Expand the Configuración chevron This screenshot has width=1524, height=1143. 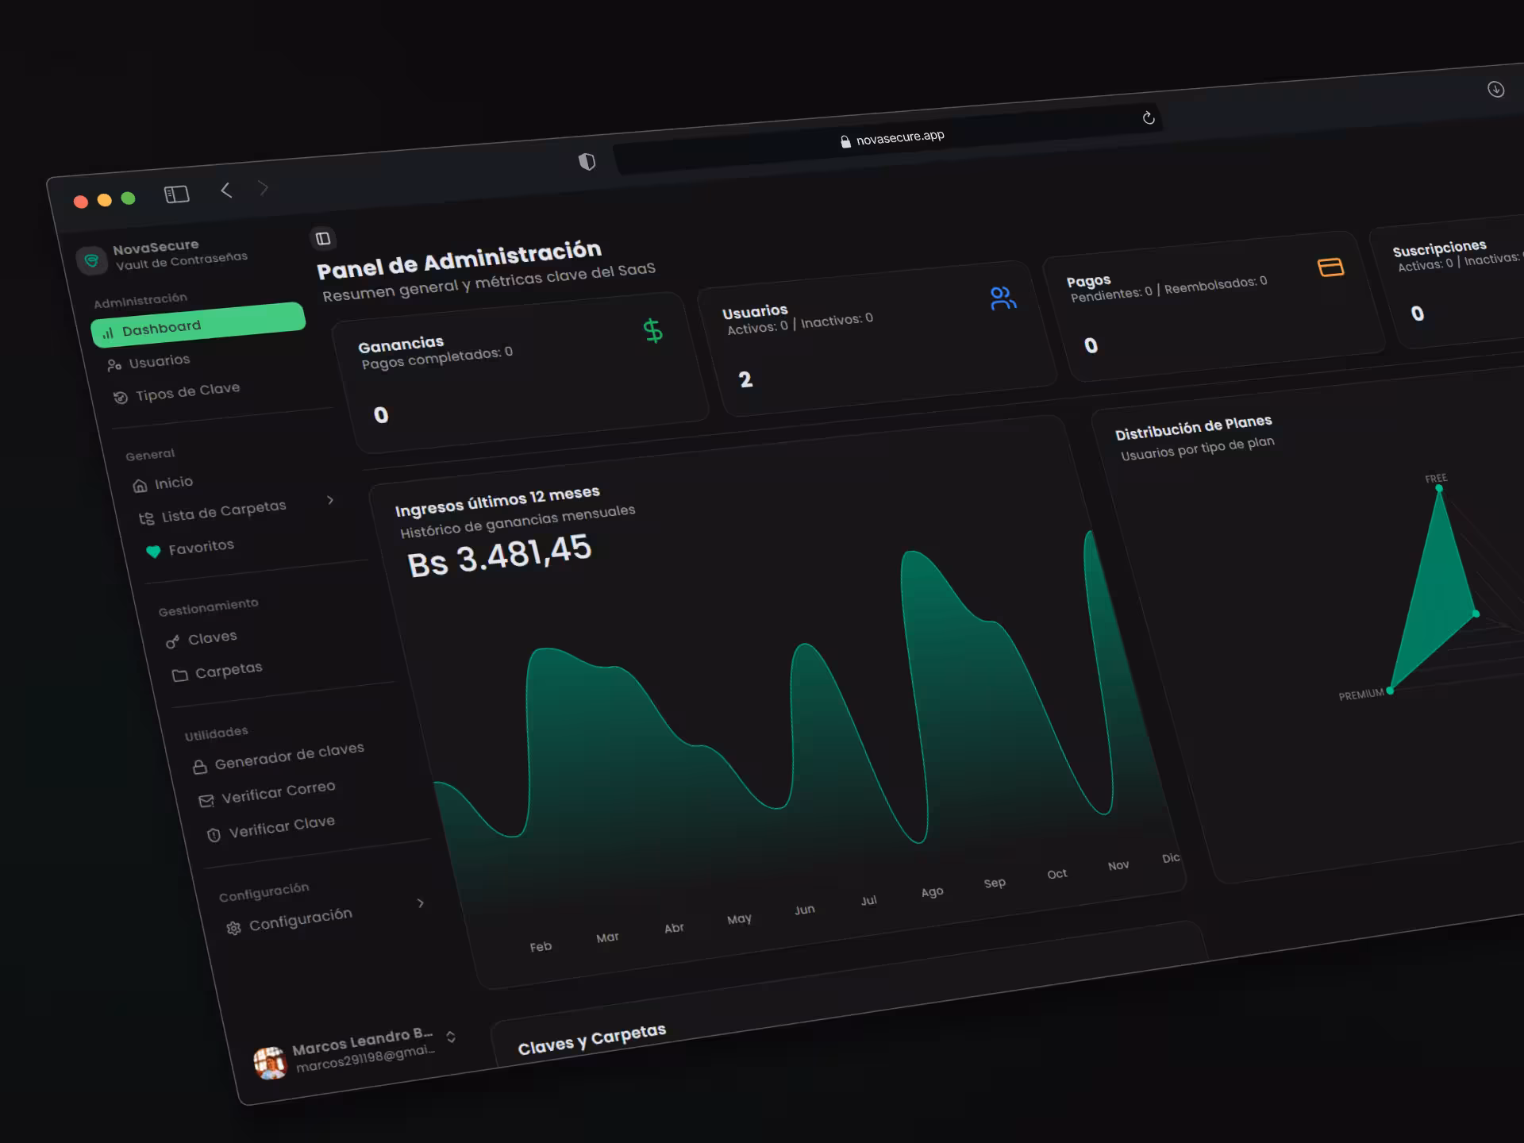click(421, 903)
